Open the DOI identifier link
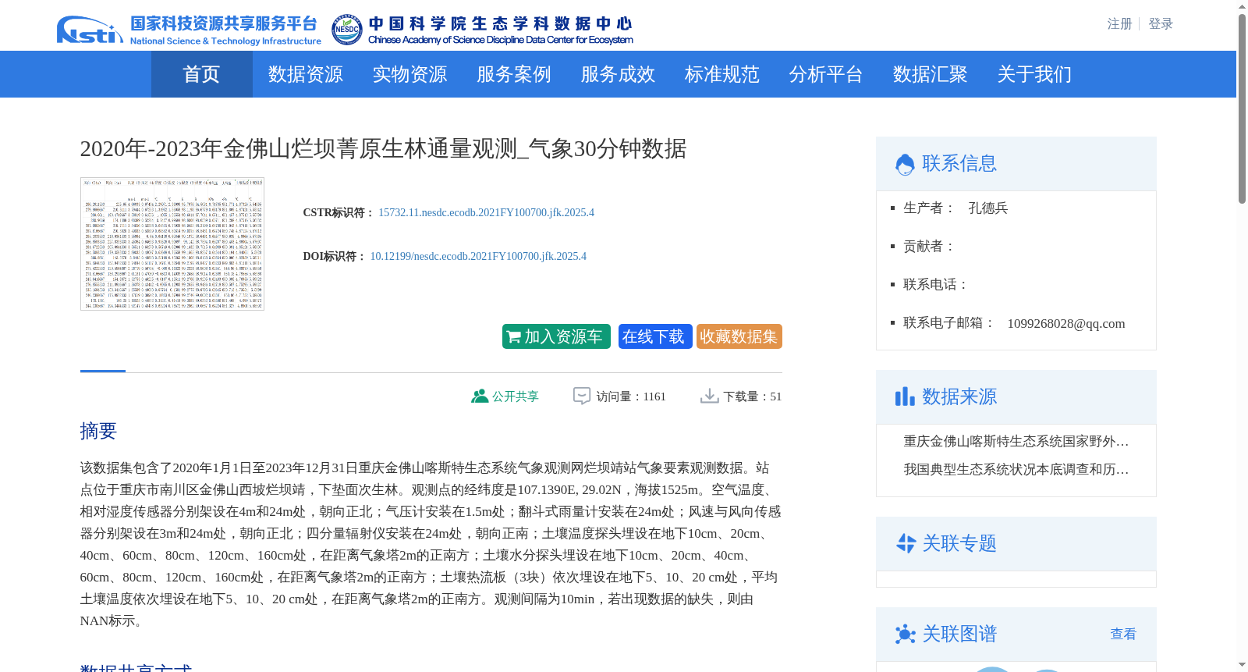 [x=478, y=256]
